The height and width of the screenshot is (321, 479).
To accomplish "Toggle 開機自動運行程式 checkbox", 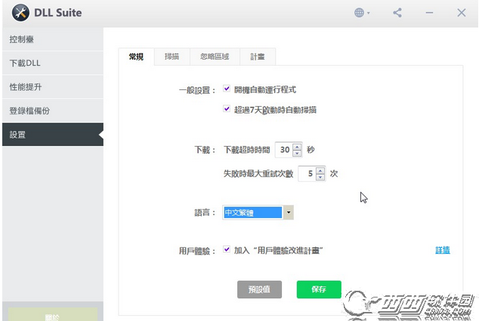I will click(x=227, y=89).
